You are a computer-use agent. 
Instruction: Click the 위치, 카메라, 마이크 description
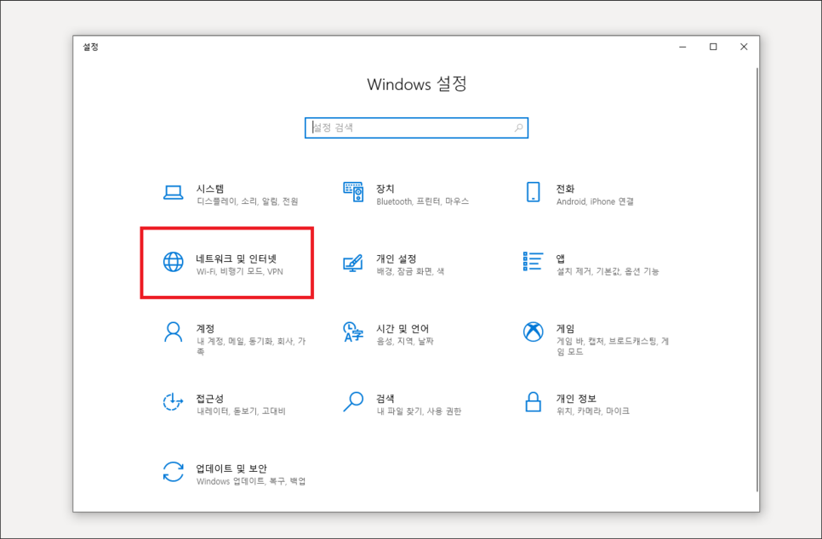(592, 411)
